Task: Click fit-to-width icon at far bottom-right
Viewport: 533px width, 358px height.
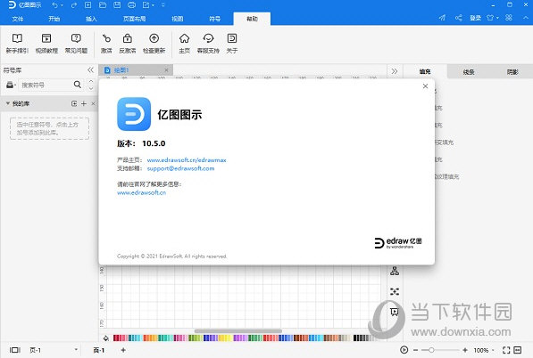Action: (x=517, y=350)
